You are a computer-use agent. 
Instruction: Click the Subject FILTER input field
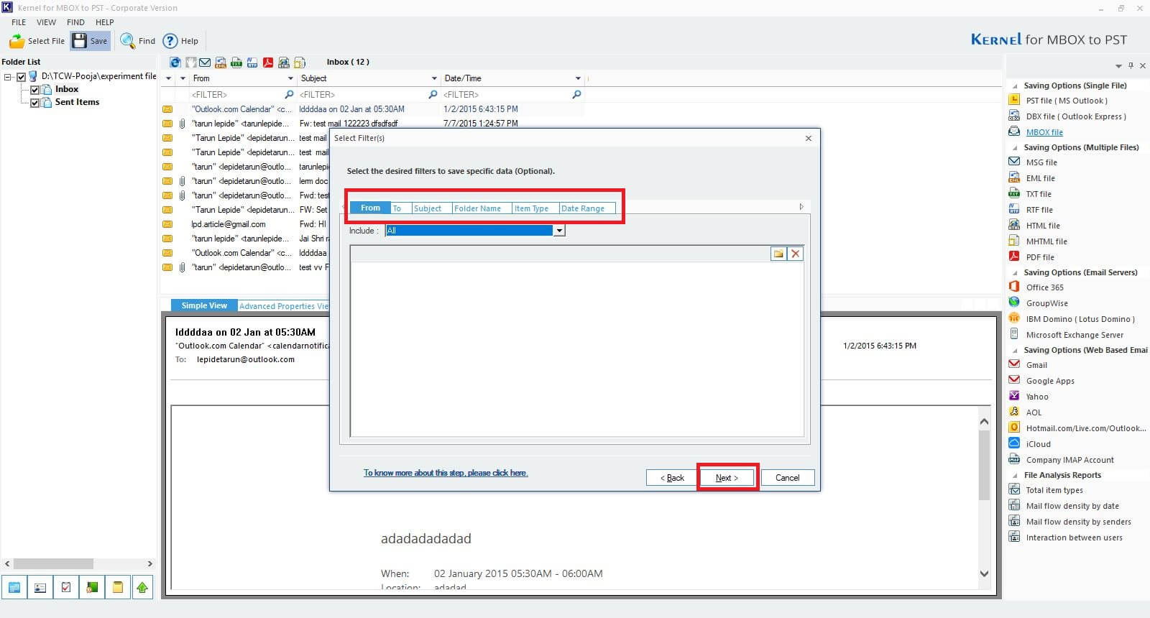point(362,94)
